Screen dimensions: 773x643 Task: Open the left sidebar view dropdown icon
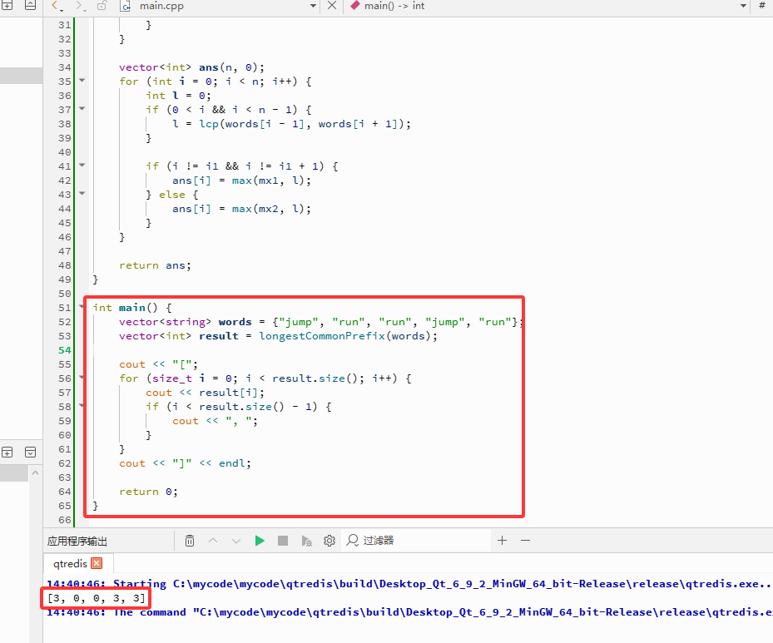(30, 453)
